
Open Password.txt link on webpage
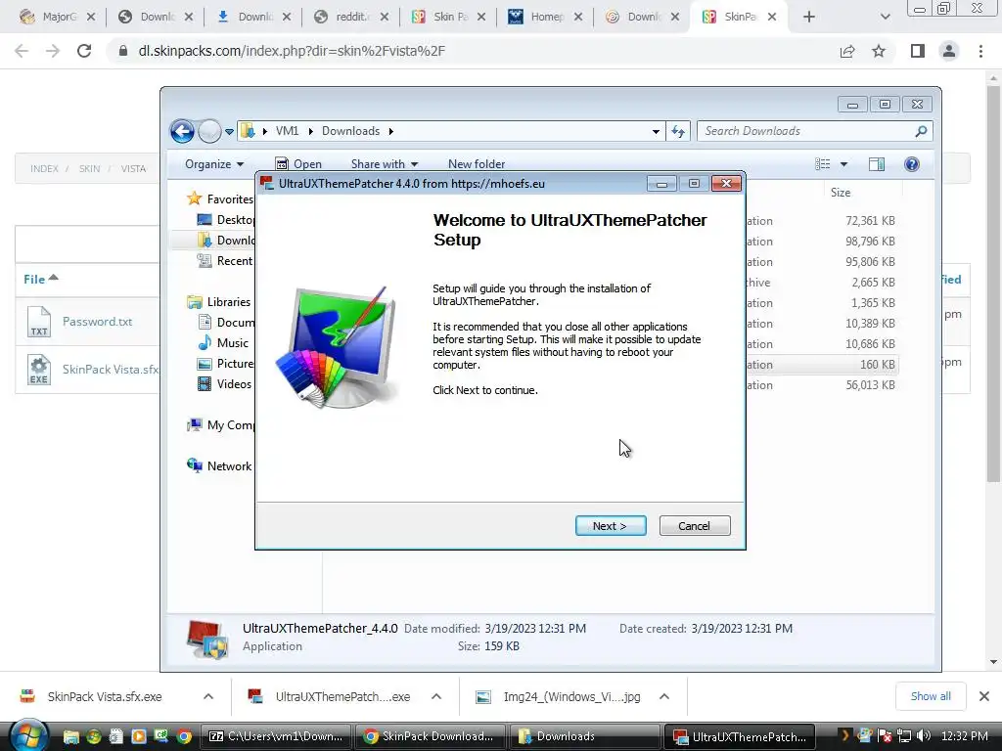pyautogui.click(x=97, y=321)
